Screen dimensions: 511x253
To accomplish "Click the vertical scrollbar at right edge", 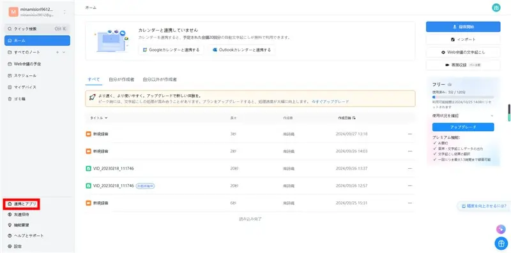I will point(509,113).
